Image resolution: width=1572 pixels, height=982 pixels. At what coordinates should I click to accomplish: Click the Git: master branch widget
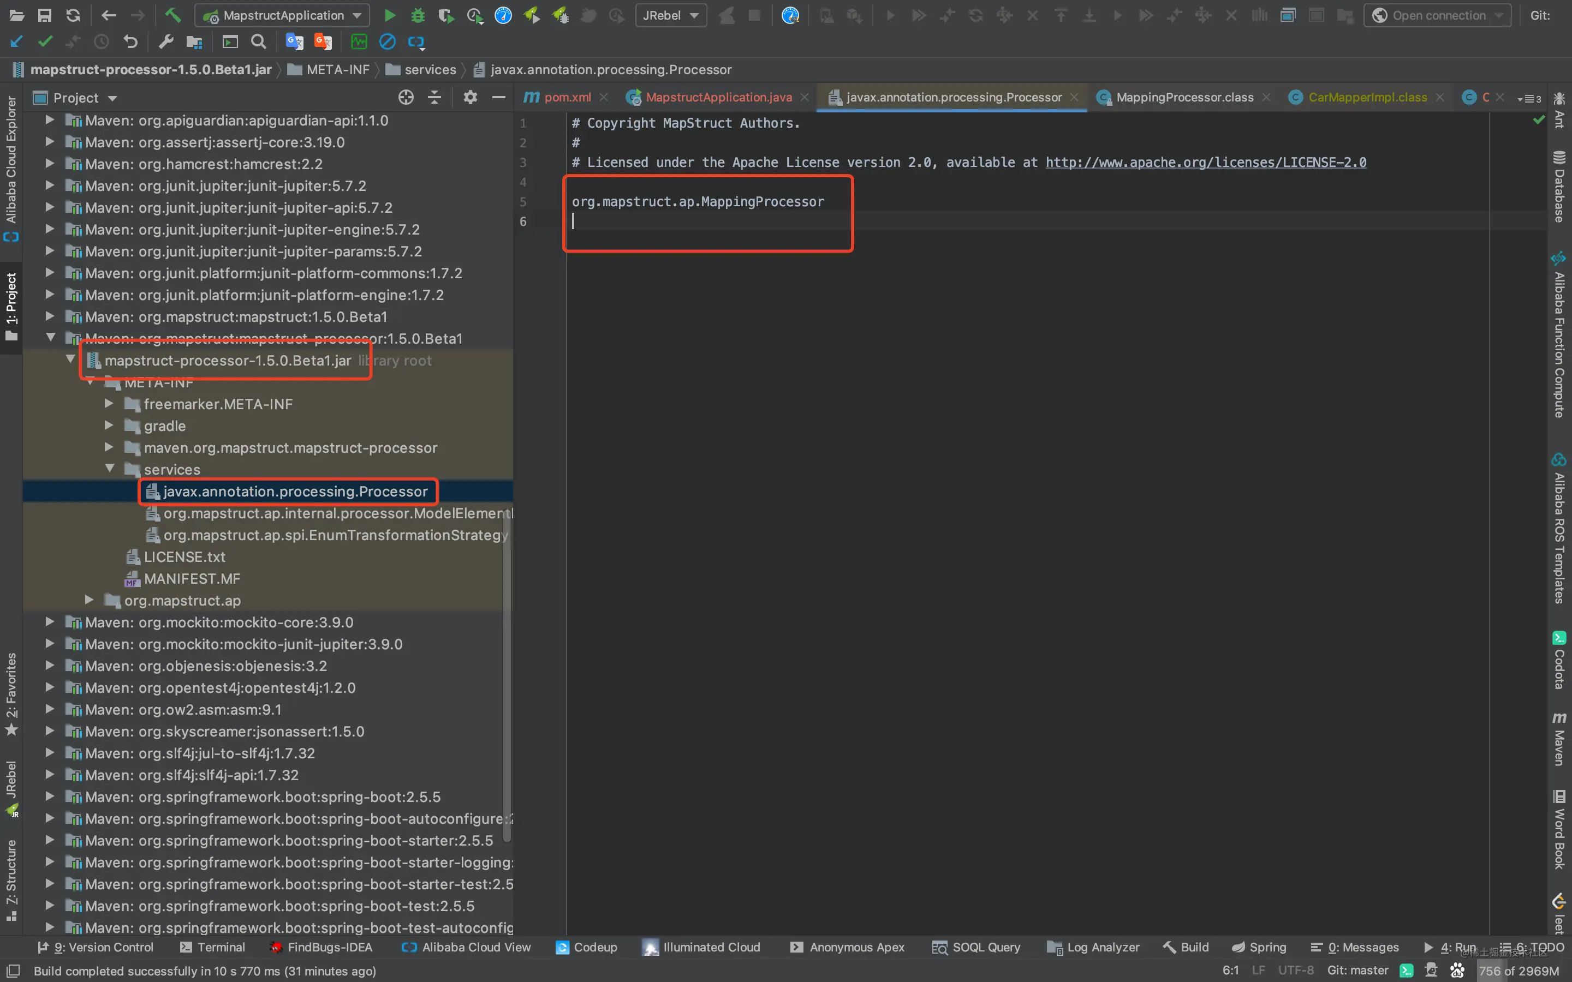point(1357,971)
